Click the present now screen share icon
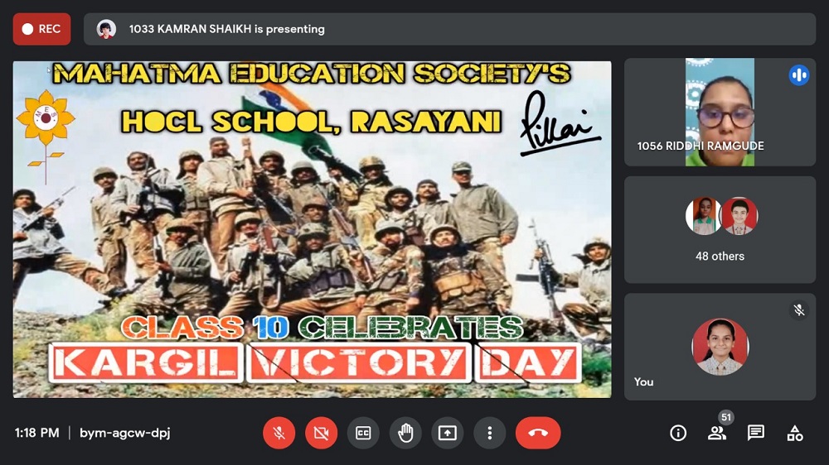The image size is (829, 465). (x=448, y=433)
